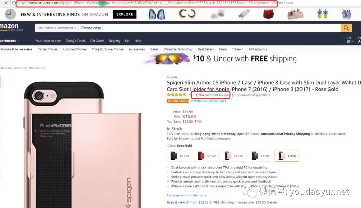Click the pineapple earrings product icon
This screenshot has height=208, width=361.
pyautogui.click(x=322, y=14)
